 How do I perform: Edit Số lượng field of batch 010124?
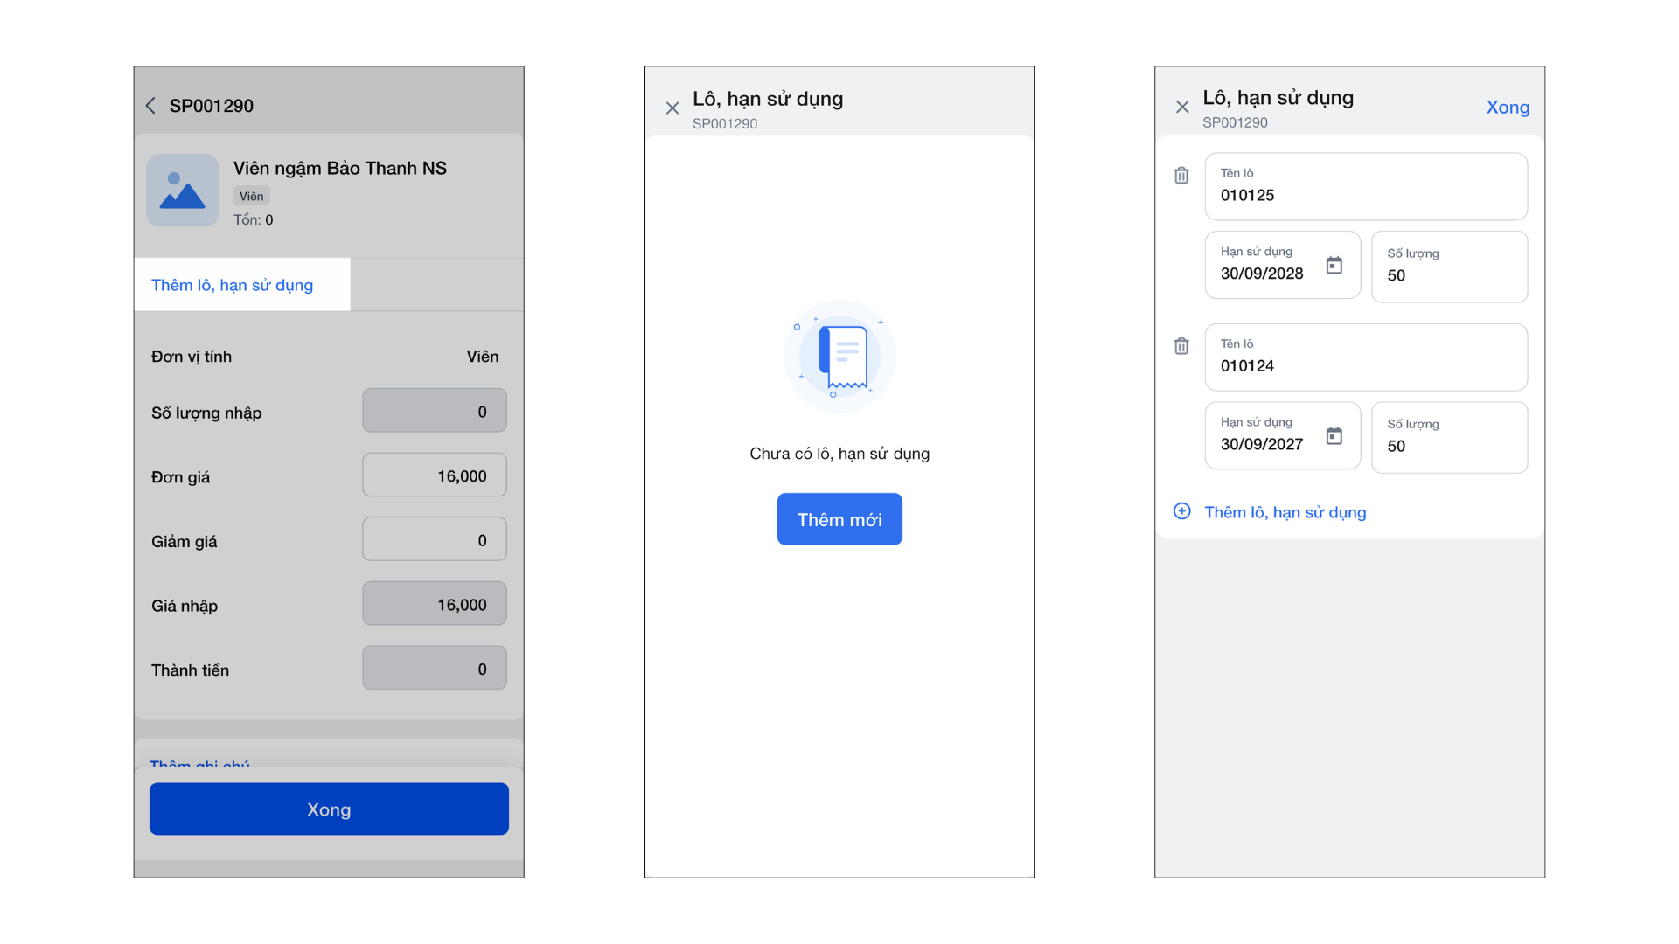pyautogui.click(x=1449, y=438)
